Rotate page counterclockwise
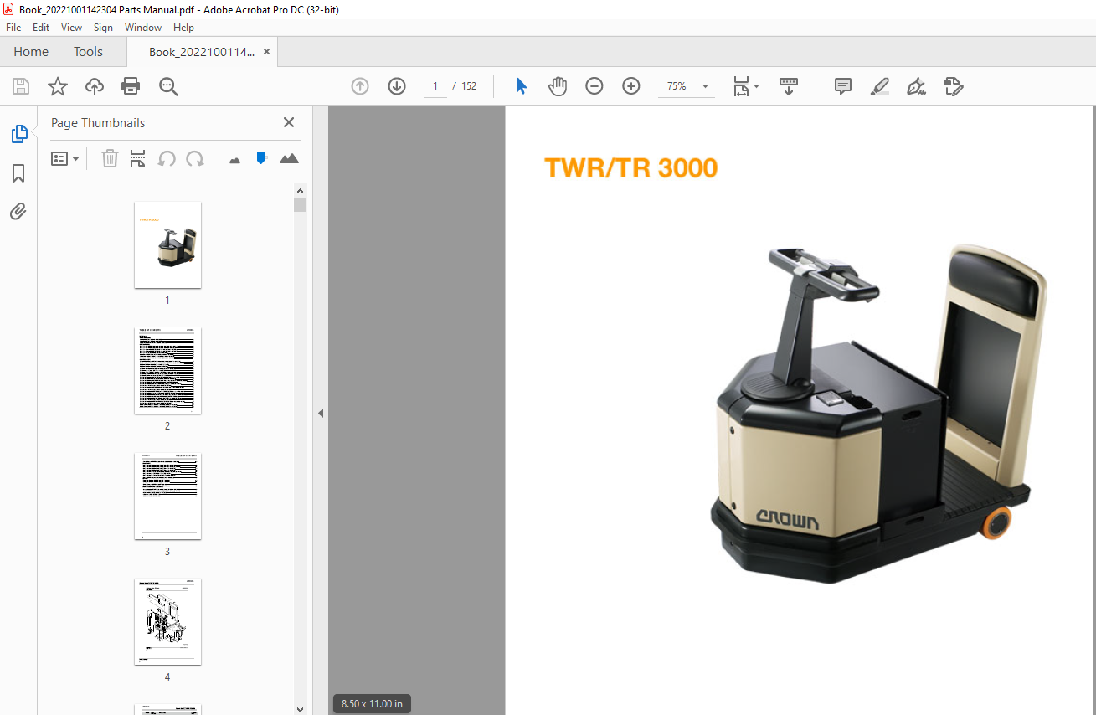Screen dimensions: 1096x715 pyautogui.click(x=167, y=158)
